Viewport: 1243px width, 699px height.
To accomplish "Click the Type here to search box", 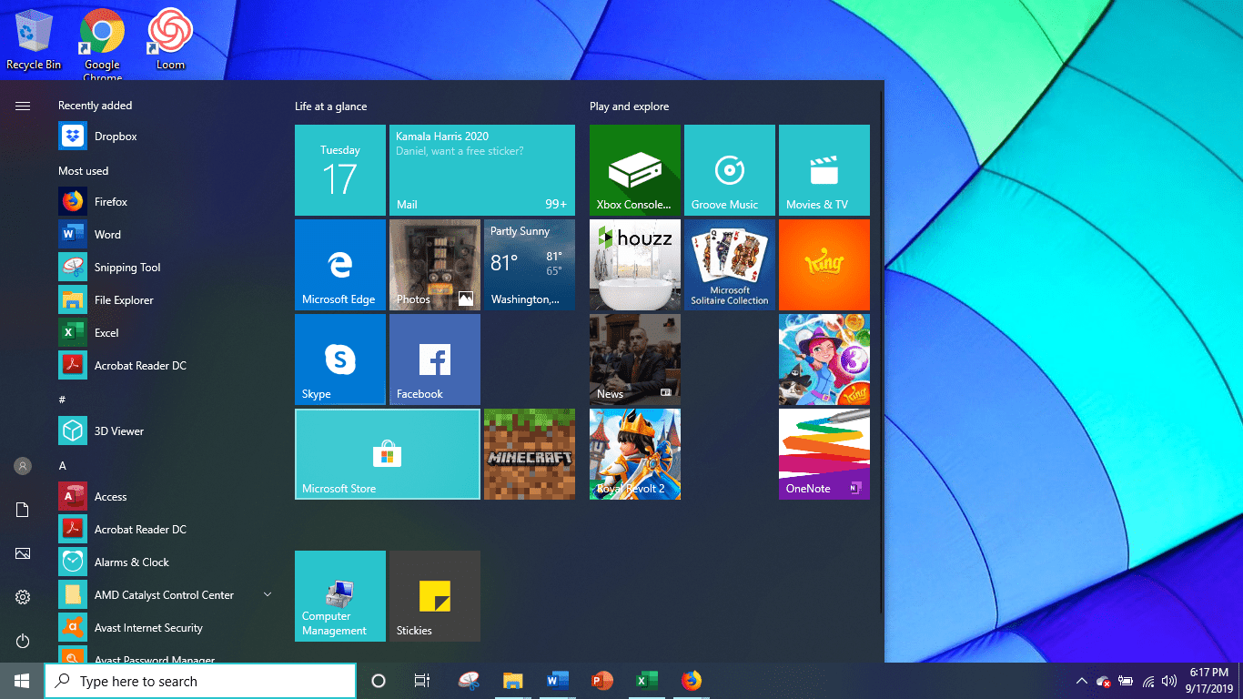I will point(200,681).
